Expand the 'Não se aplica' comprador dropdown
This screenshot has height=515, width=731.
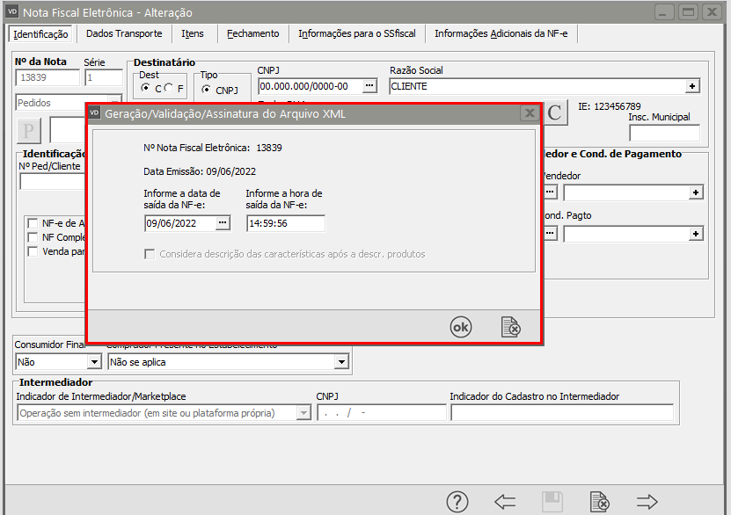(341, 361)
